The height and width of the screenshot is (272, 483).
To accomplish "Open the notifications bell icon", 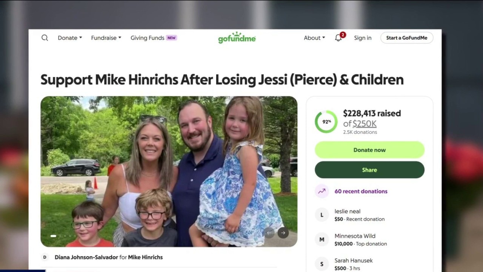I will tap(338, 38).
